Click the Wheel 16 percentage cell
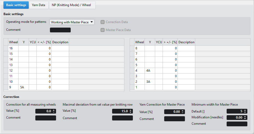This screenshot has height=134, width=254. pyautogui.click(x=44, y=48)
